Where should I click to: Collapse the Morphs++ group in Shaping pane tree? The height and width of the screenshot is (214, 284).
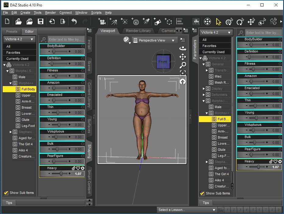tap(10, 83)
